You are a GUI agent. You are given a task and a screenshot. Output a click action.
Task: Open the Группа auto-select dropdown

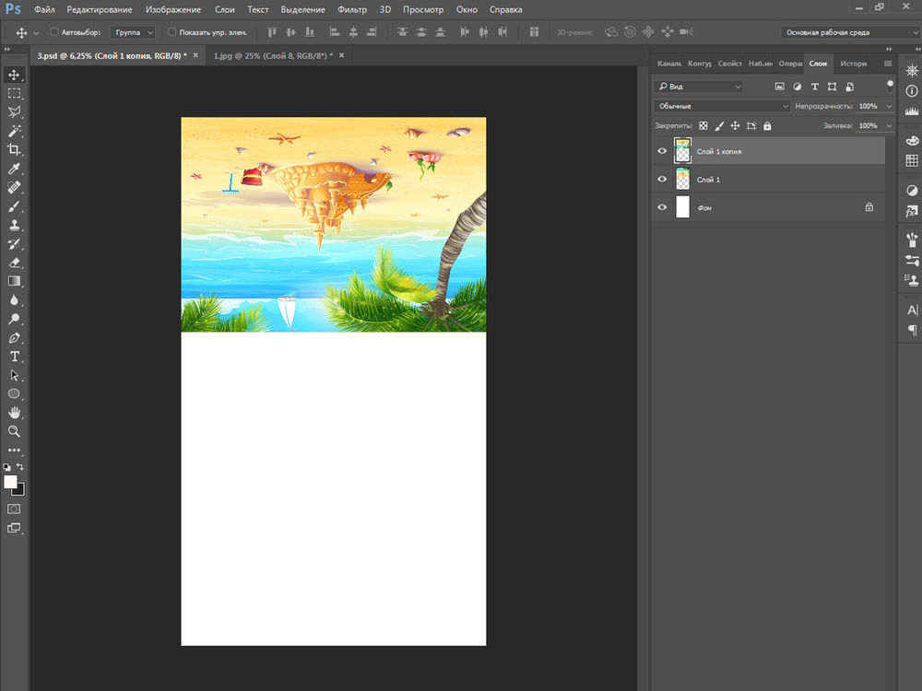(134, 32)
